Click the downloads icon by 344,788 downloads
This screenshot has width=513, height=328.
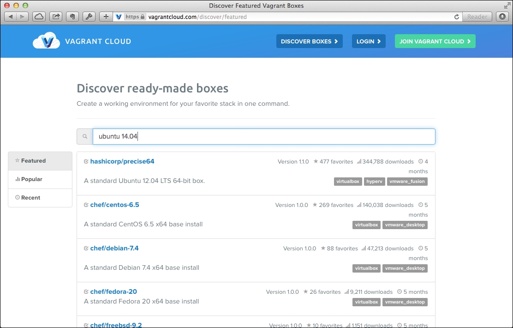point(359,162)
